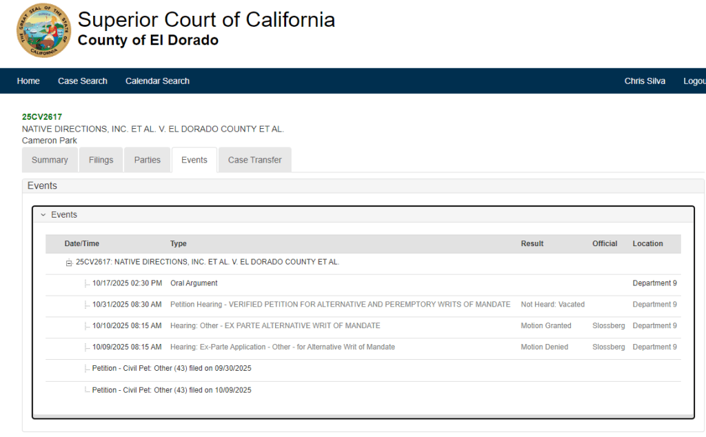This screenshot has height=437, width=706.
Task: Select the 10/09/2025 Ex-Parte Application hearing row
Action: (283, 347)
